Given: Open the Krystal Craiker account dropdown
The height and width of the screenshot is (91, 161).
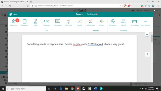Looking at the screenshot, I should click(x=143, y=11).
